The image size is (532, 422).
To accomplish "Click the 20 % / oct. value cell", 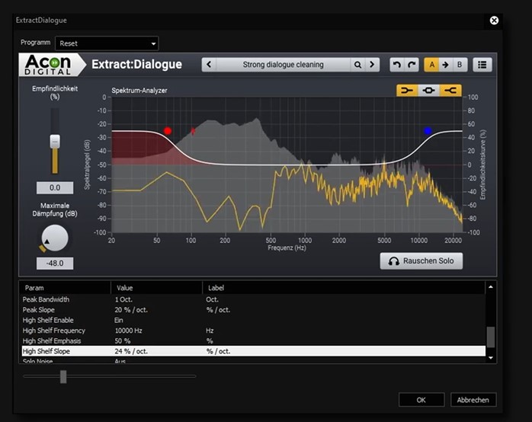I will coord(131,310).
